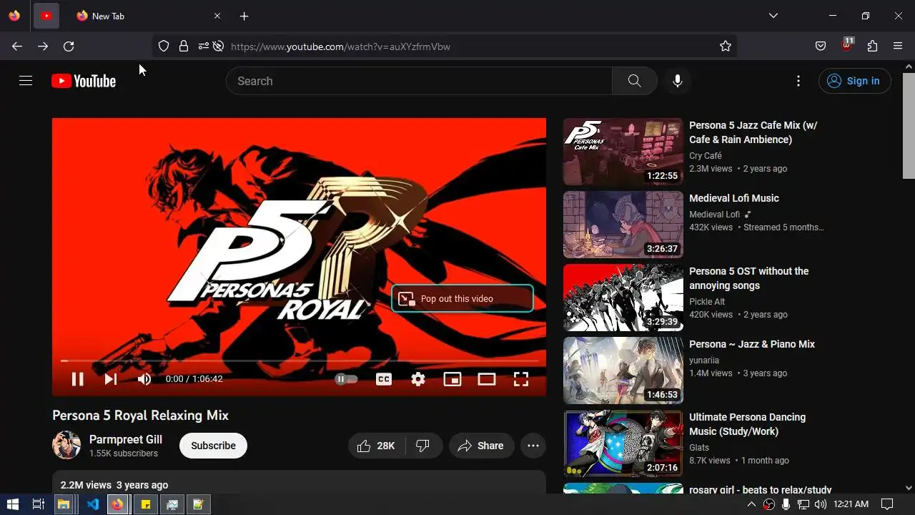Open Parmpreet Gill channel avatar
915x515 pixels.
[66, 445]
